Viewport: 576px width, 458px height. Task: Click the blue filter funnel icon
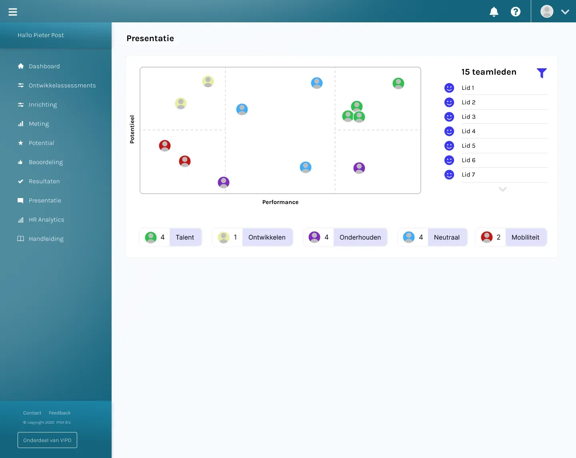pyautogui.click(x=542, y=73)
